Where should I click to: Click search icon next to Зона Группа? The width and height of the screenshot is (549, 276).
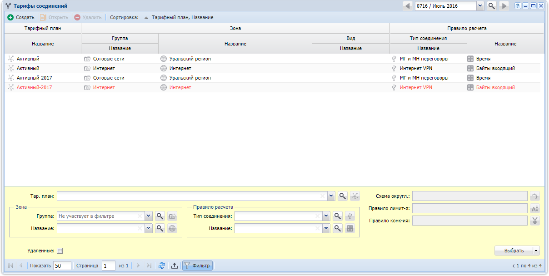point(160,216)
